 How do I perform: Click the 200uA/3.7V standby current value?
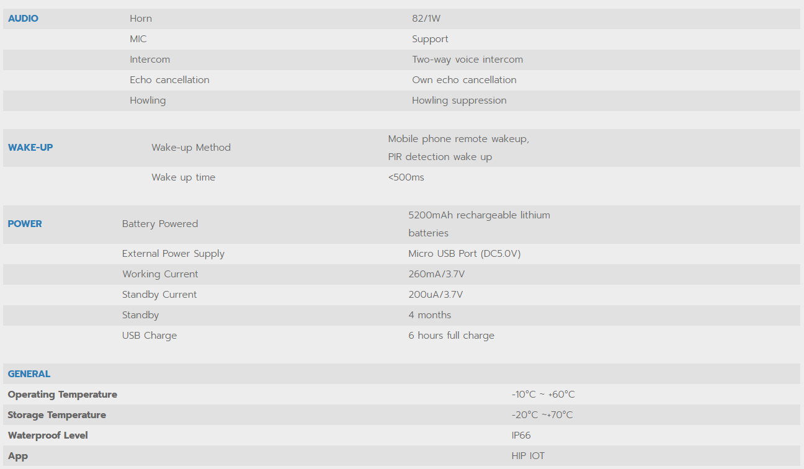point(435,295)
